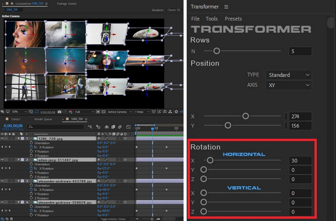Viewport: 336px width, 221px height.
Task: Hide adam-jang-311487.jpg layer eye toggle
Action: pyautogui.click(x=2, y=160)
